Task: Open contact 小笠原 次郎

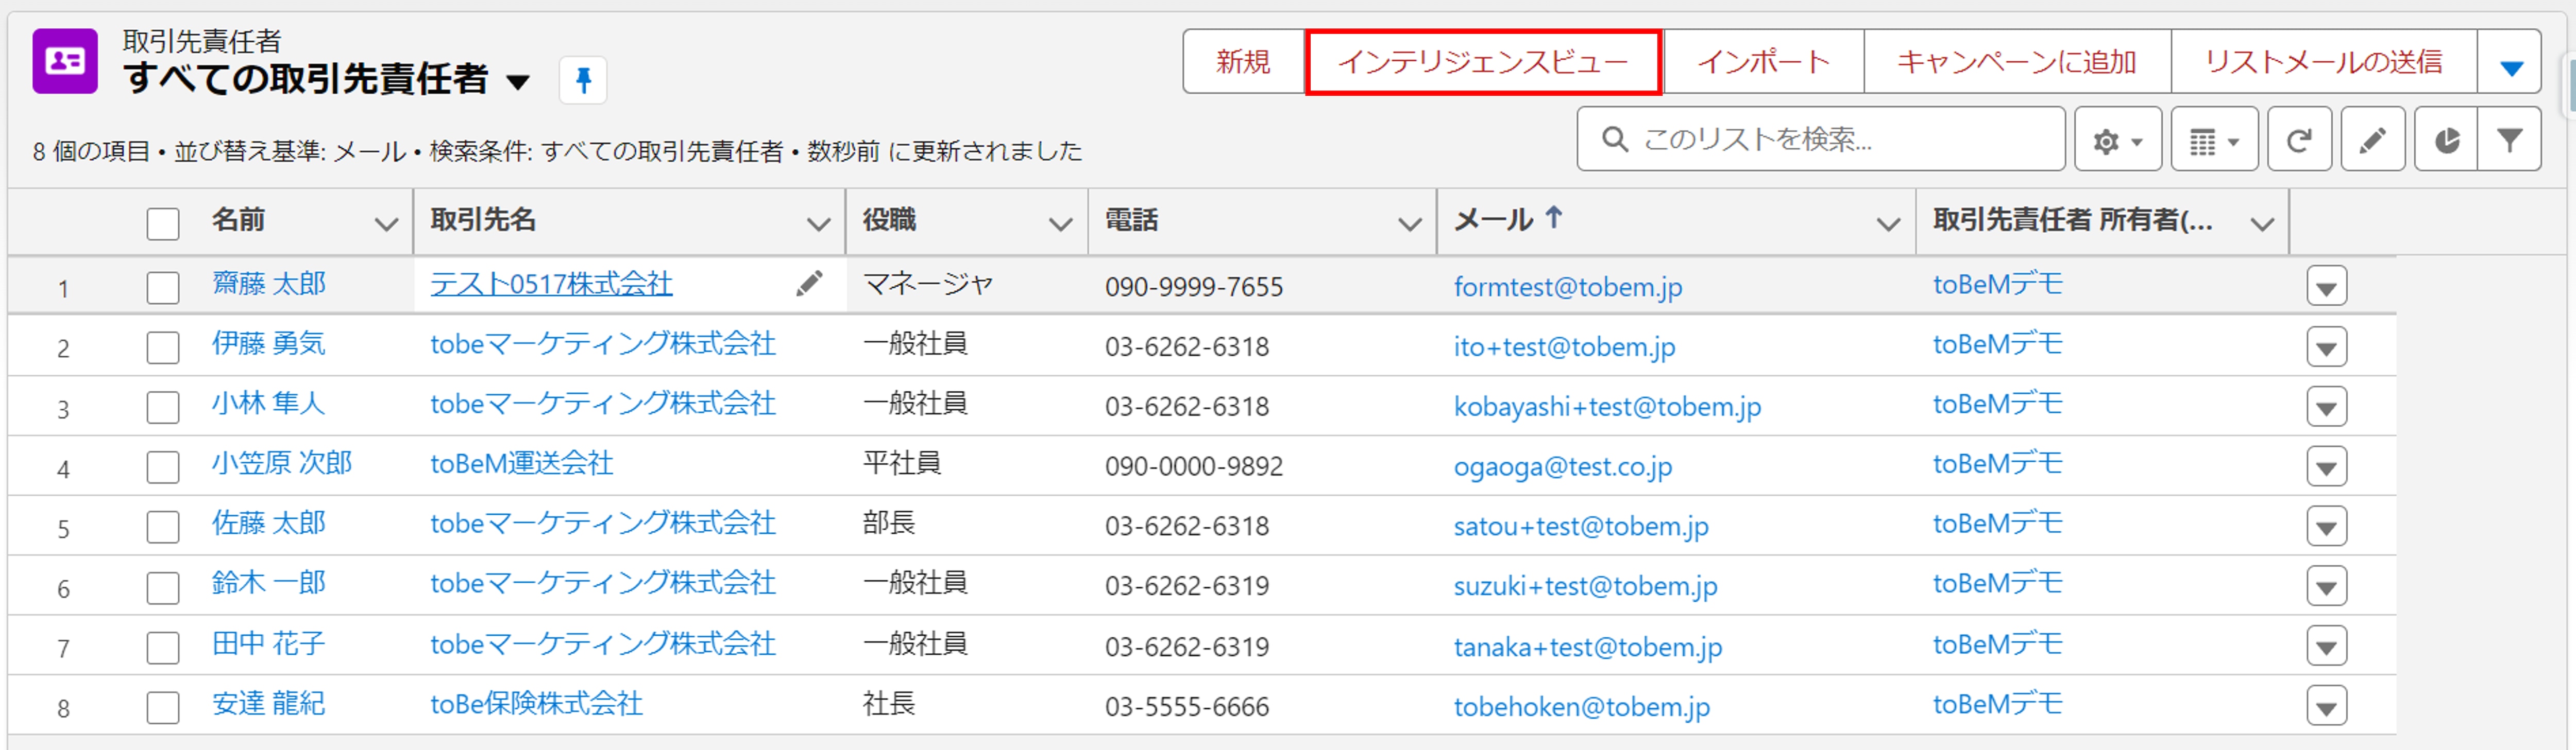Action: tap(282, 464)
